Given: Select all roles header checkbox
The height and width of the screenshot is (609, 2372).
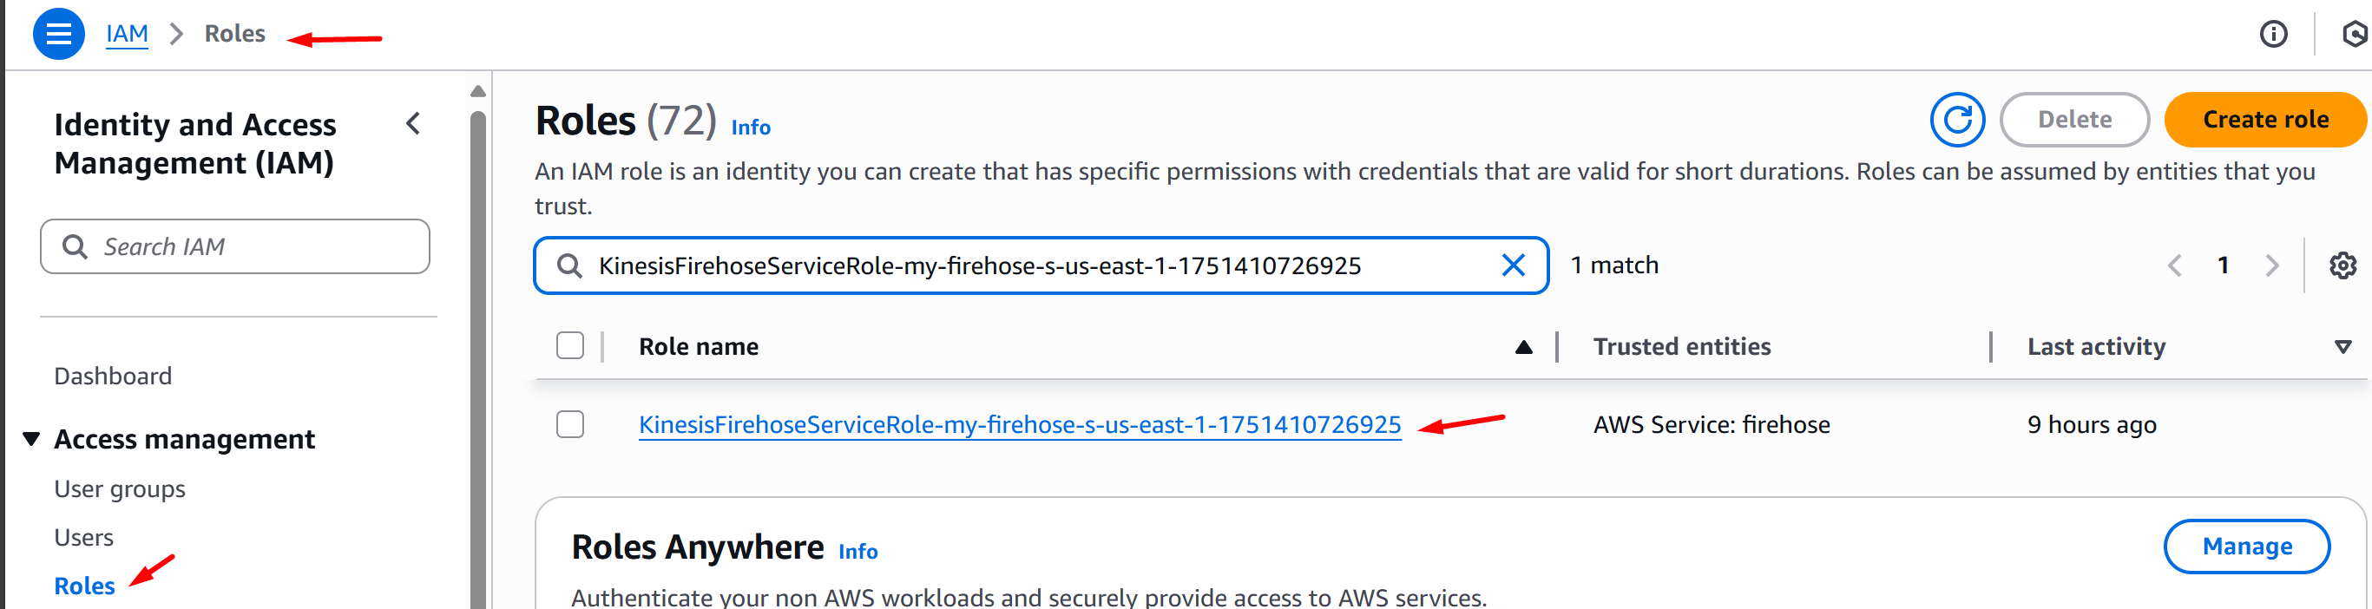Looking at the screenshot, I should click(x=570, y=346).
